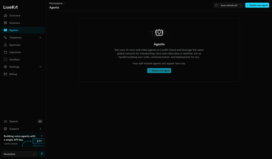This screenshot has width=272, height=159.
Task: Click the refresh icon in top bar
Action: [216, 5]
